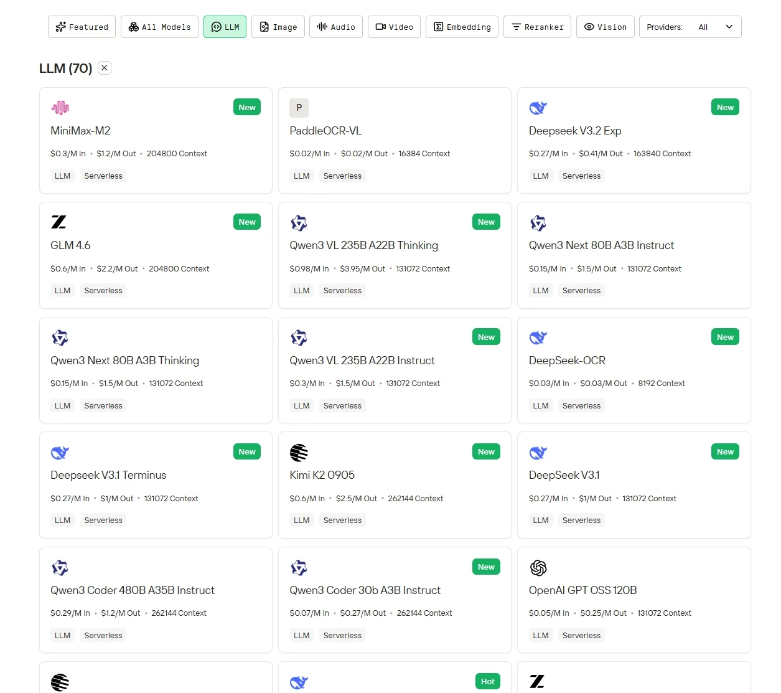This screenshot has width=781, height=693.
Task: Click the DeepSeek V3.1 whale logo
Action: [538, 453]
